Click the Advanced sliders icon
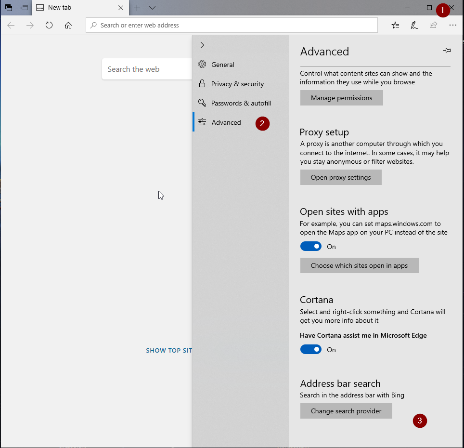Viewport: 464px width, 448px height. [202, 122]
